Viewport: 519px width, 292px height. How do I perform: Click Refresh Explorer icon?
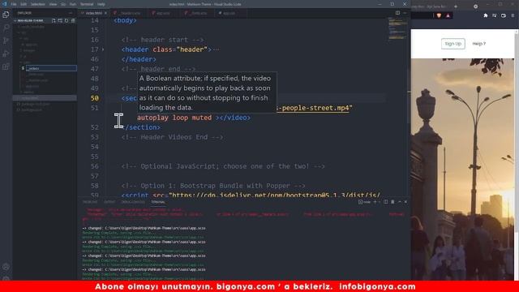[66, 20]
